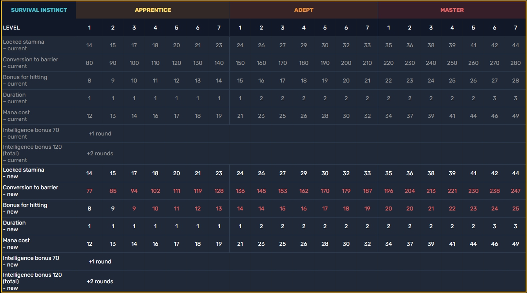The height and width of the screenshot is (293, 527).
Task: Click current conversion to barrier value 100
Action: tap(134, 63)
